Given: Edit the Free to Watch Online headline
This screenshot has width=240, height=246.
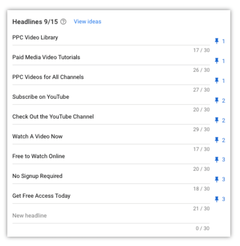Looking at the screenshot, I should (111, 156).
